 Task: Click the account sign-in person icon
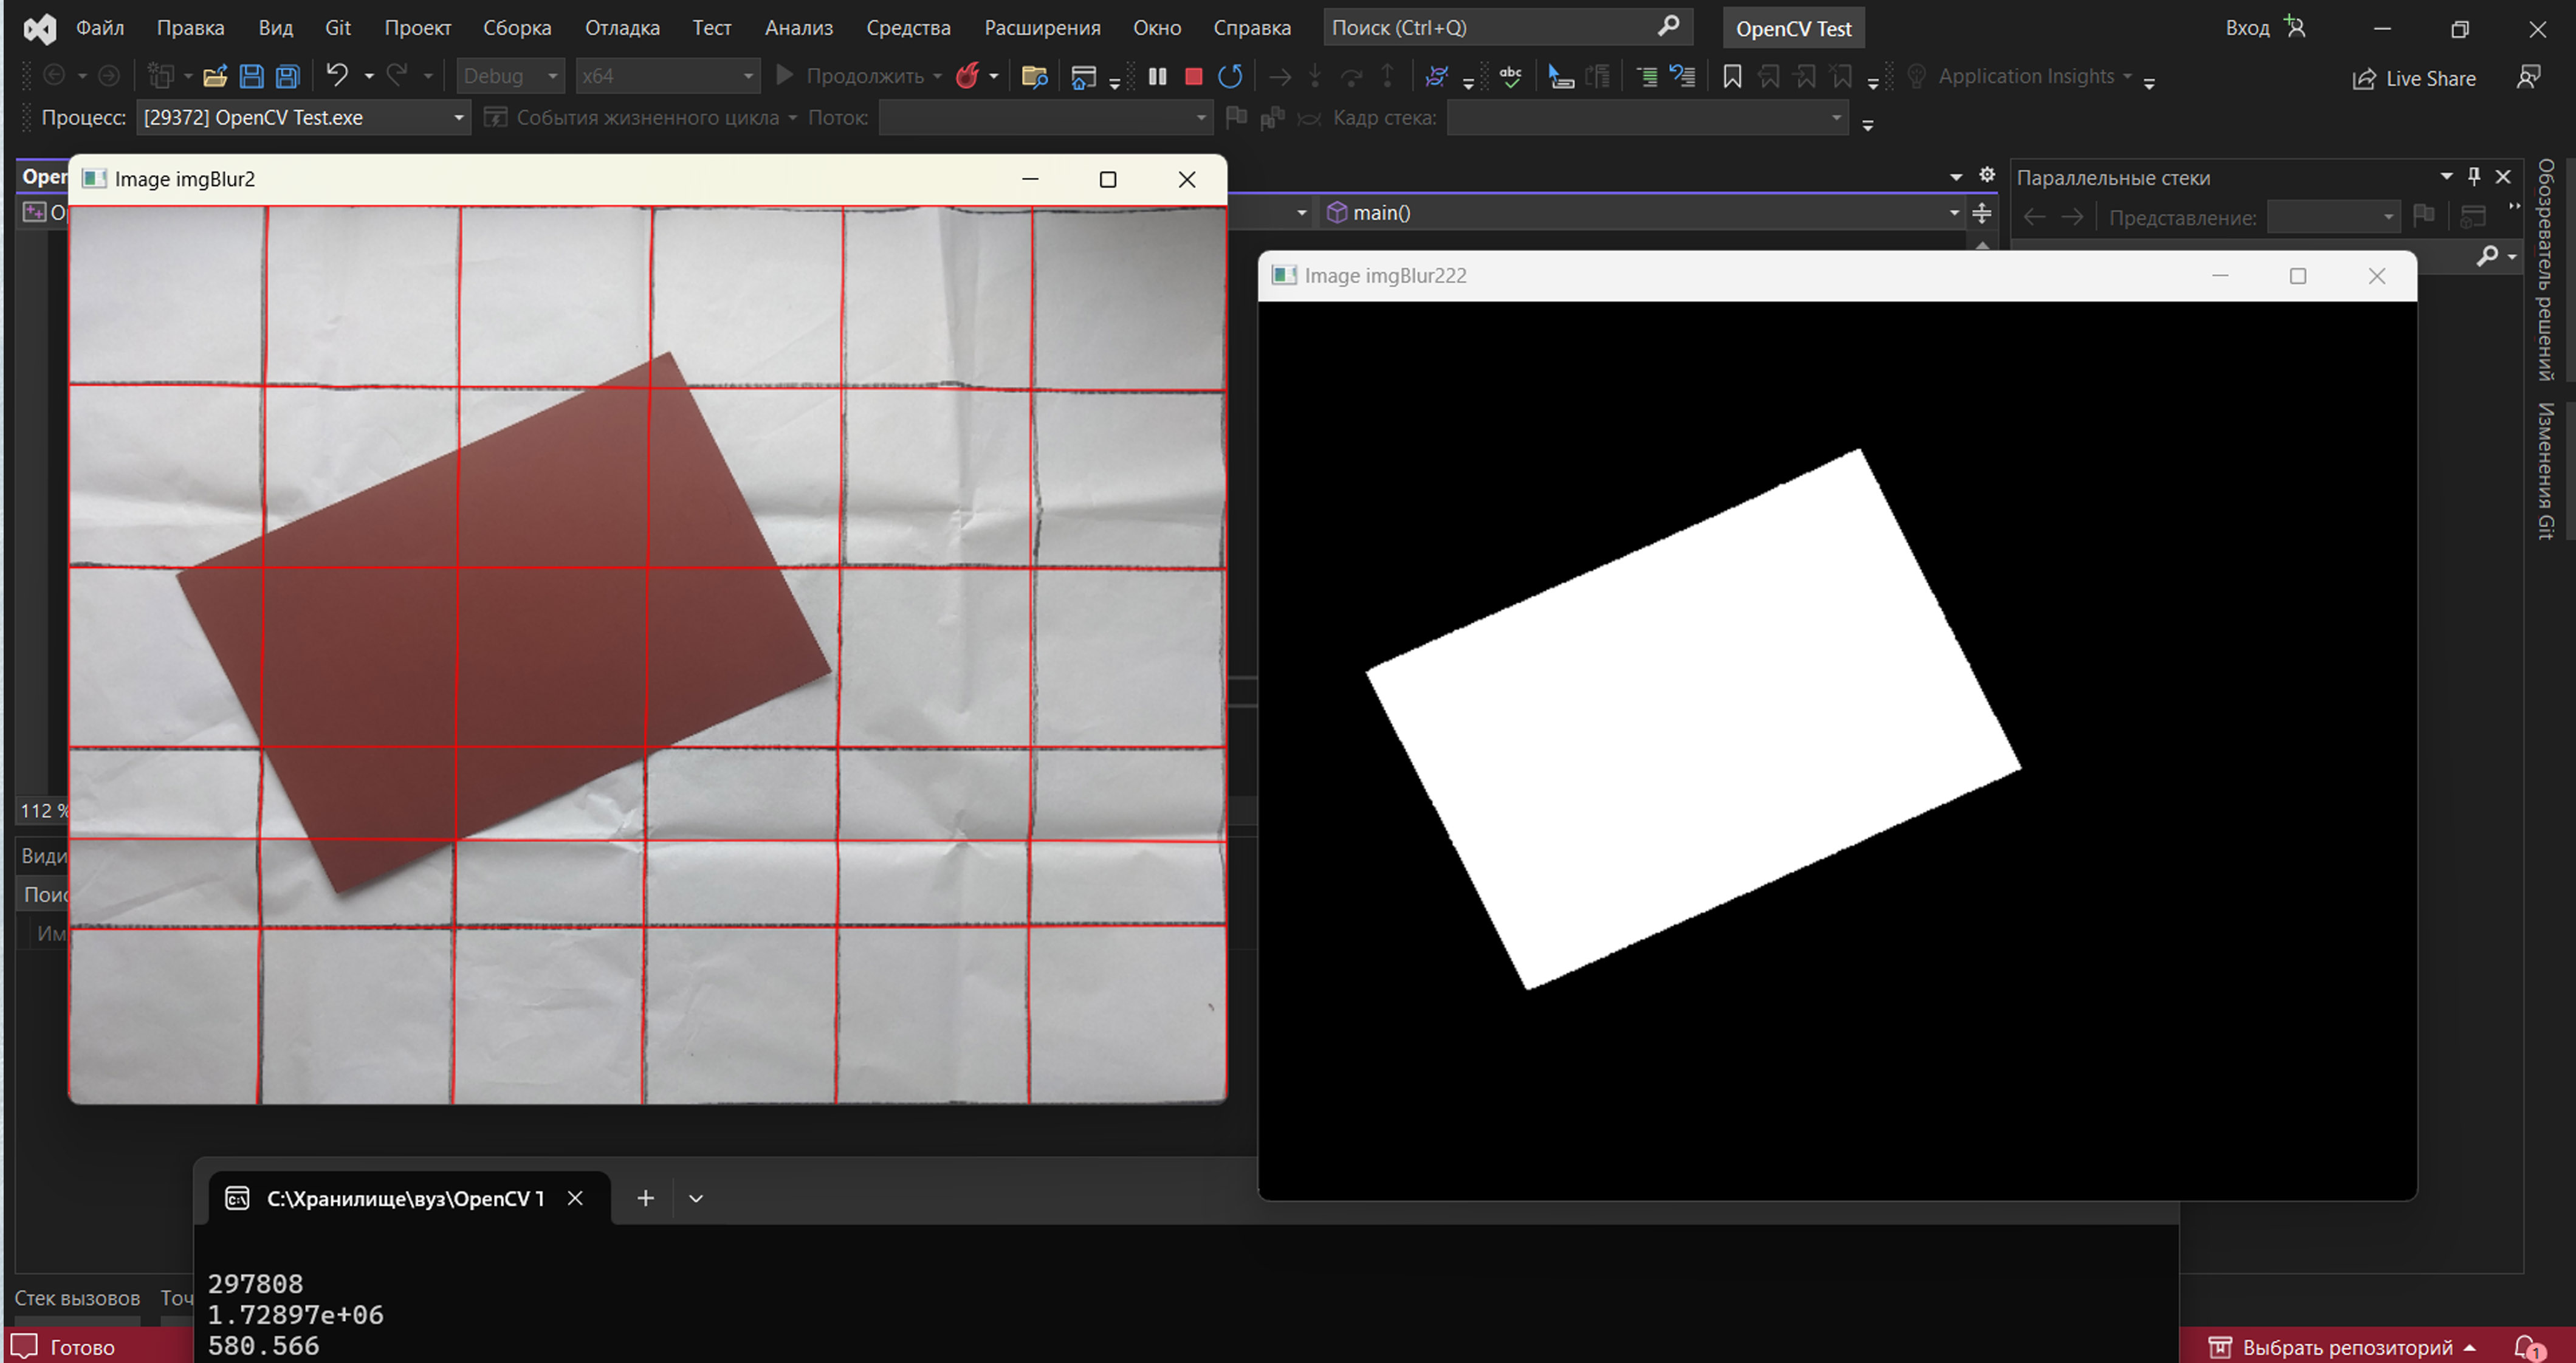(x=2295, y=27)
